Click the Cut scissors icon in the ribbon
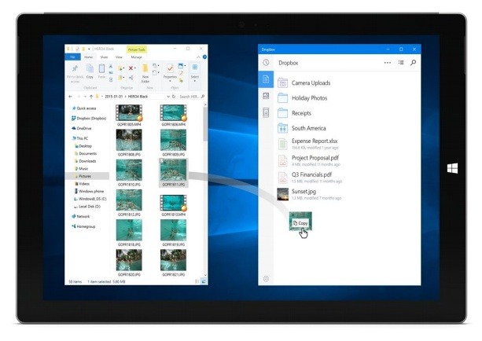The height and width of the screenshot is (341, 482). pos(111,66)
